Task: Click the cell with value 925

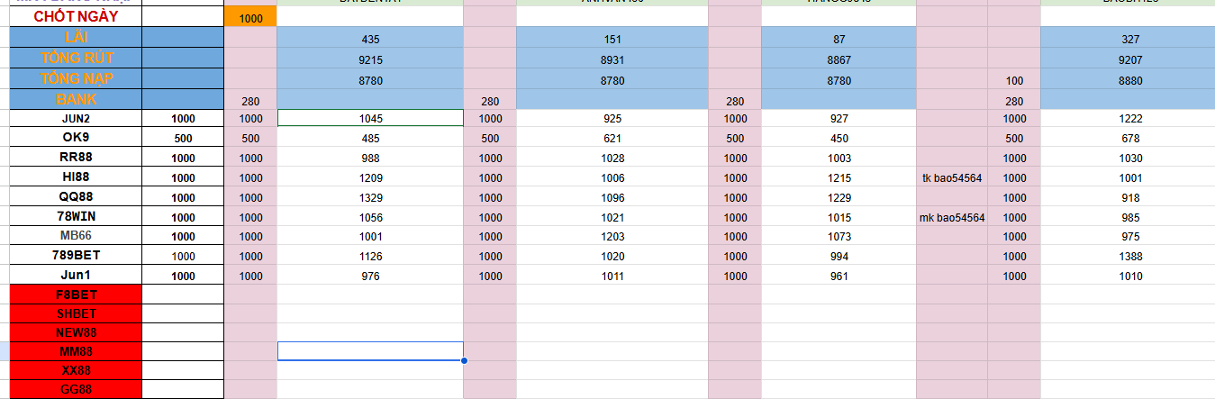Action: pyautogui.click(x=612, y=119)
